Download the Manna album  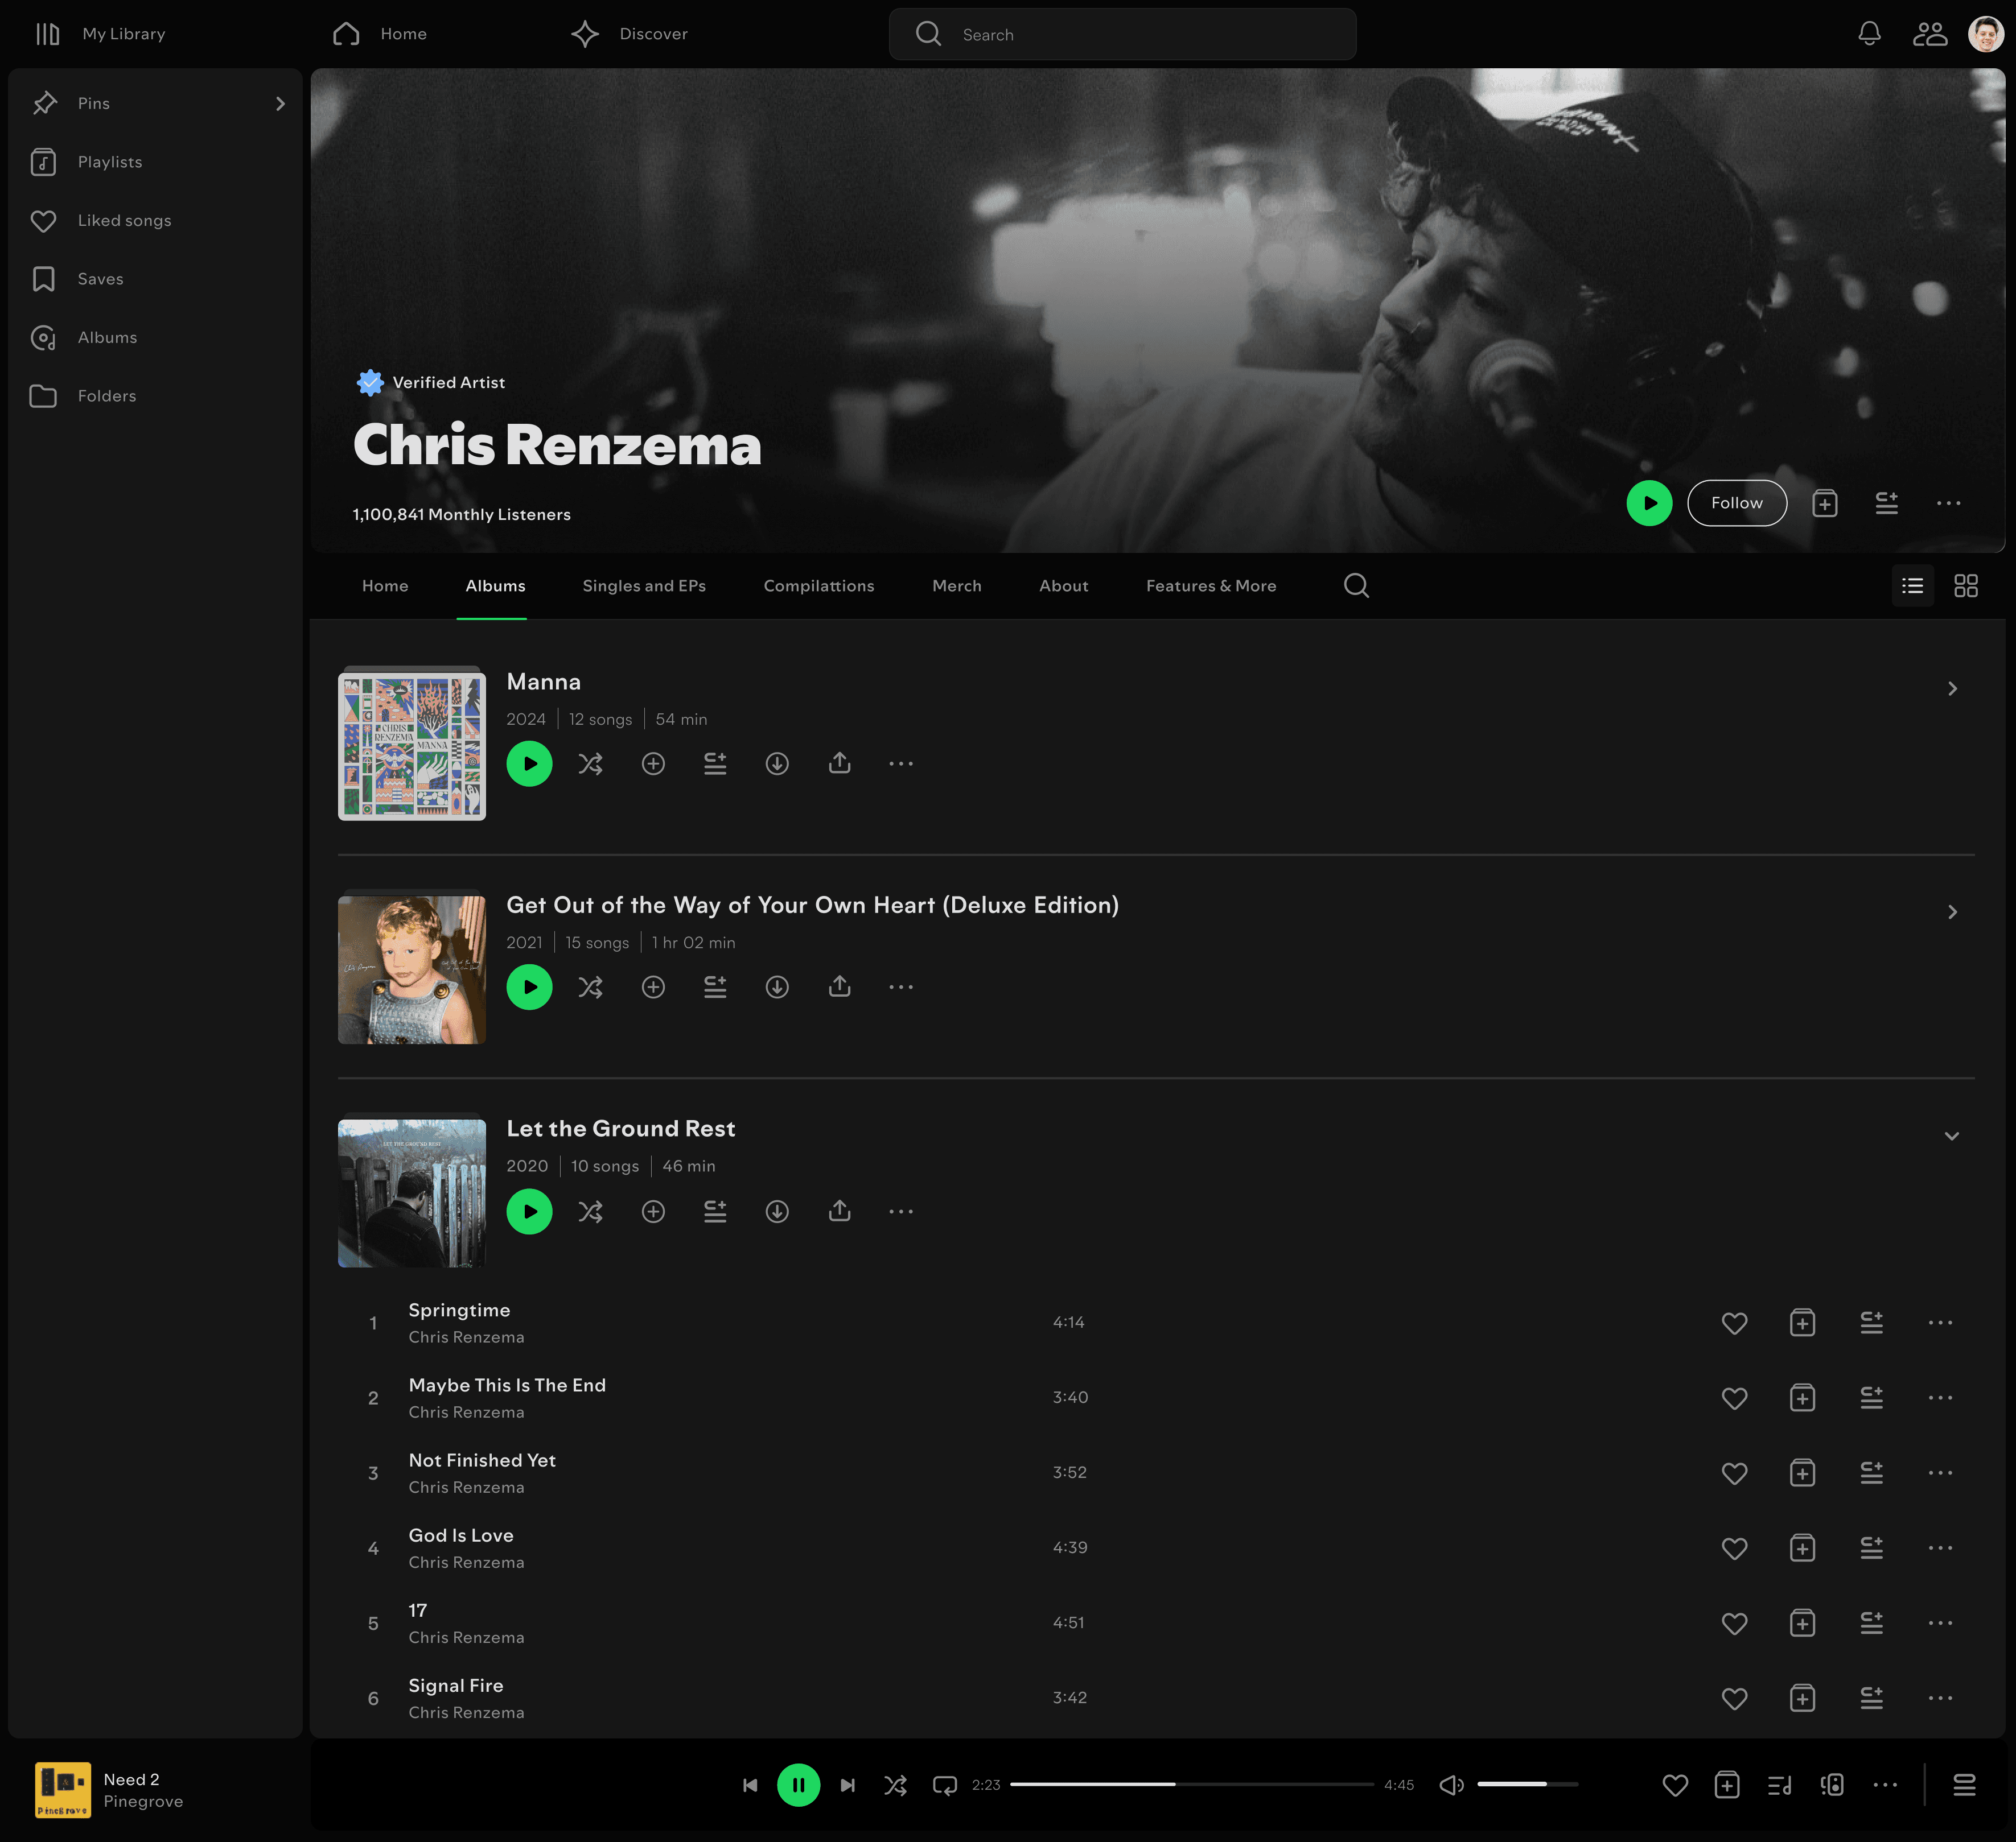pyautogui.click(x=777, y=763)
